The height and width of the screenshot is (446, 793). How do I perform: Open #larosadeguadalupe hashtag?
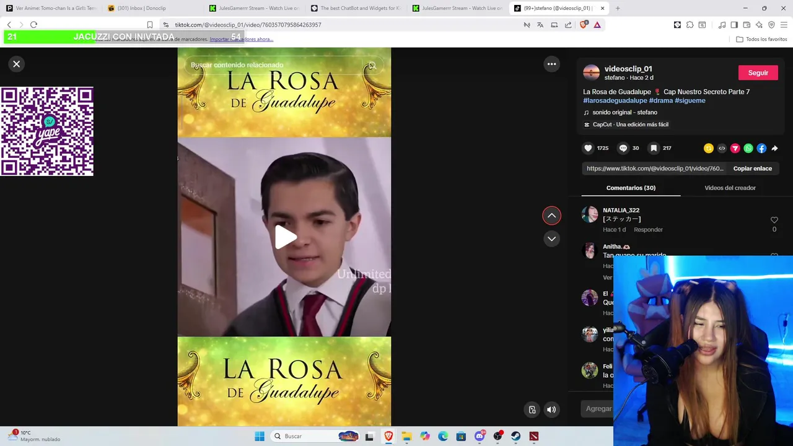click(x=615, y=100)
